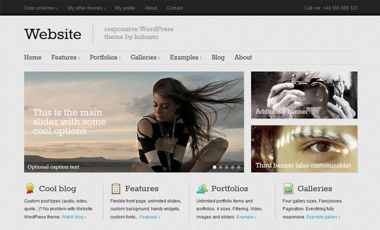Click the Portfolios people icon

202,188
